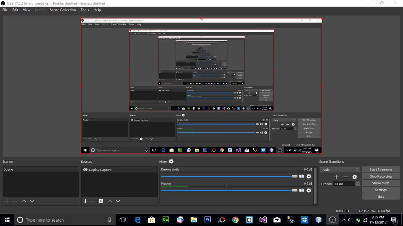
Task: Launch Adobe Photoshop from the taskbar
Action: point(207,220)
